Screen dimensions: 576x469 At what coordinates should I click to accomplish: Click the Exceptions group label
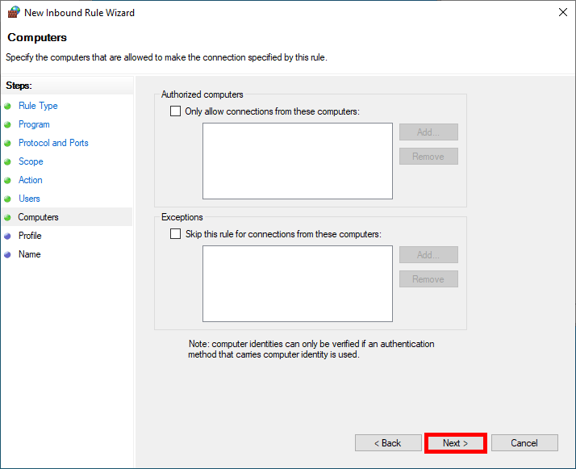[x=182, y=217]
